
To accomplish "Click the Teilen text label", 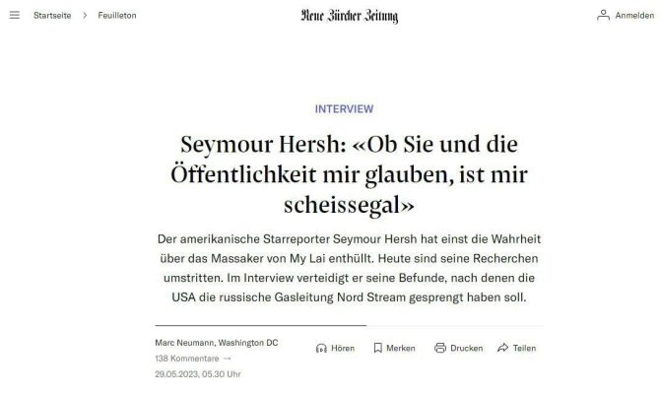I will [x=524, y=348].
